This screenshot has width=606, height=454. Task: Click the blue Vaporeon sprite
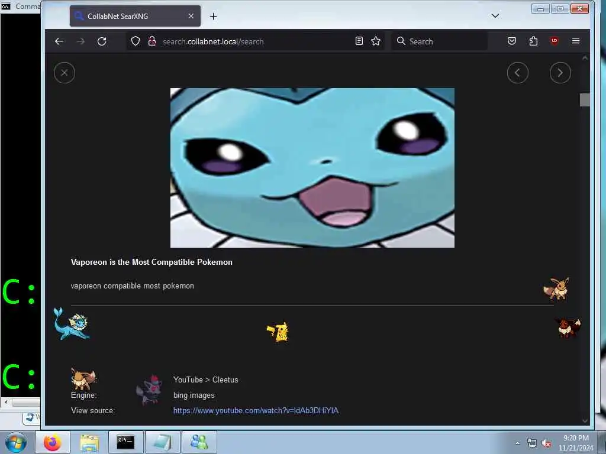pos(72,325)
